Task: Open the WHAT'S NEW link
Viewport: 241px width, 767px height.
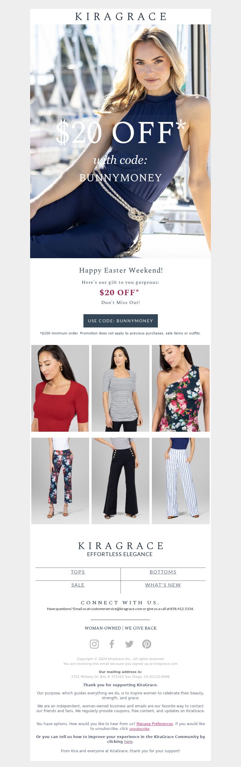Action: pyautogui.click(x=163, y=585)
